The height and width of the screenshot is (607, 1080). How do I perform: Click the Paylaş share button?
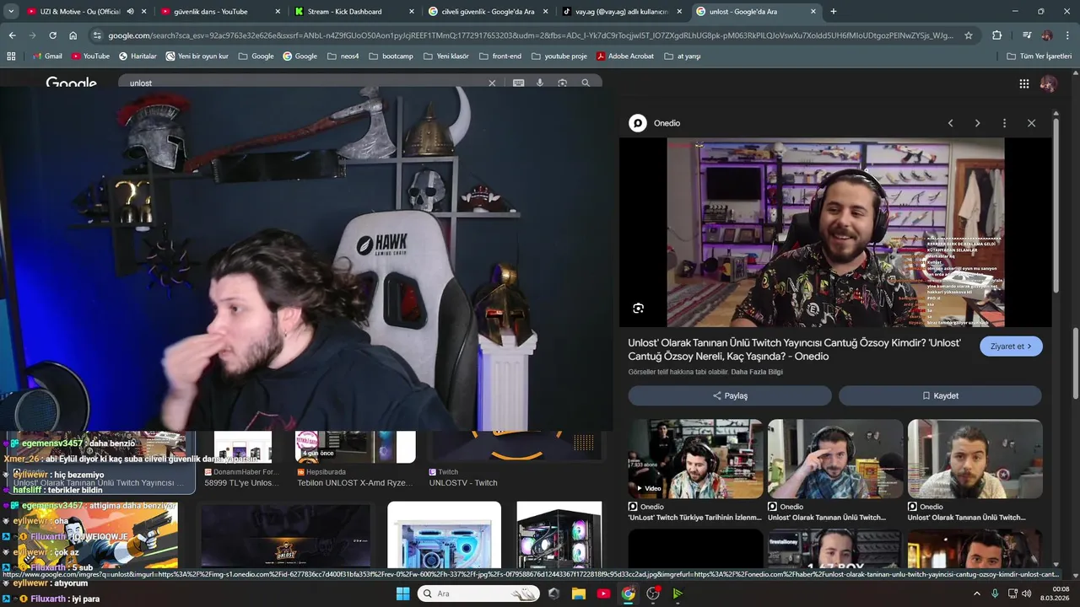coord(730,395)
